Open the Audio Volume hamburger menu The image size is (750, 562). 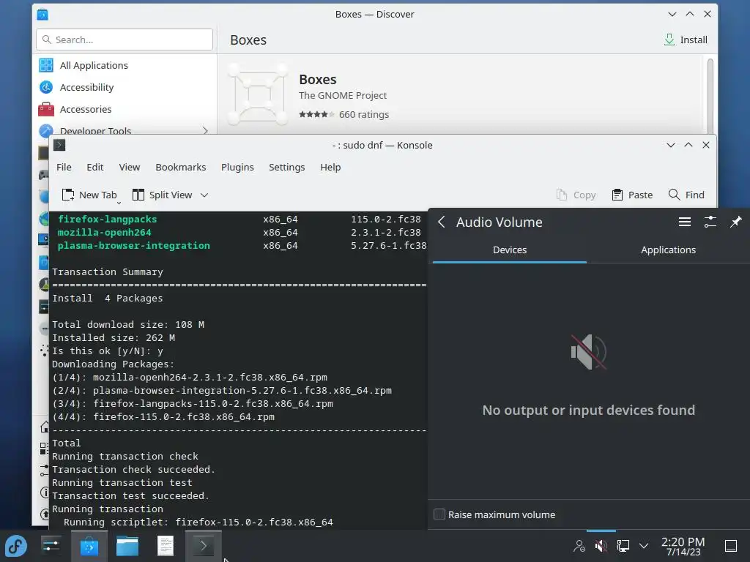coord(685,222)
